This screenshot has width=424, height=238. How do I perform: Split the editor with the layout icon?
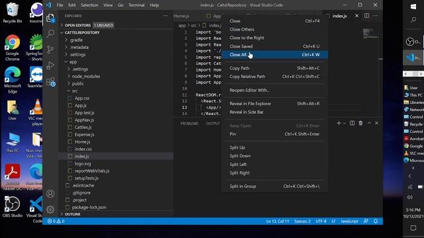pyautogui.click(x=366, y=16)
